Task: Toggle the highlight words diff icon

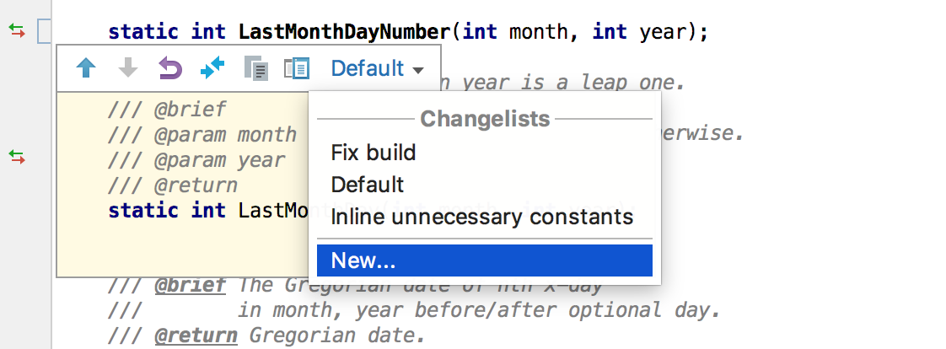Action: pos(297,68)
